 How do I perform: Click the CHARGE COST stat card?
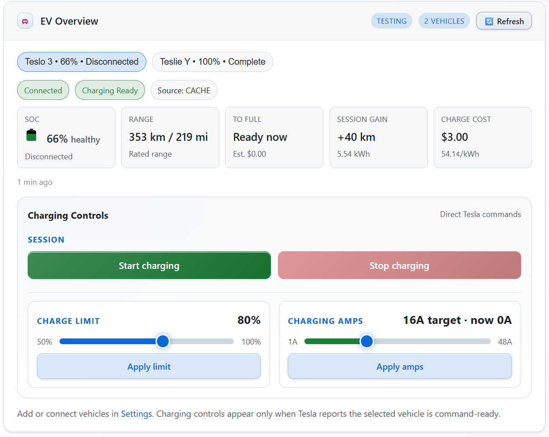point(482,137)
